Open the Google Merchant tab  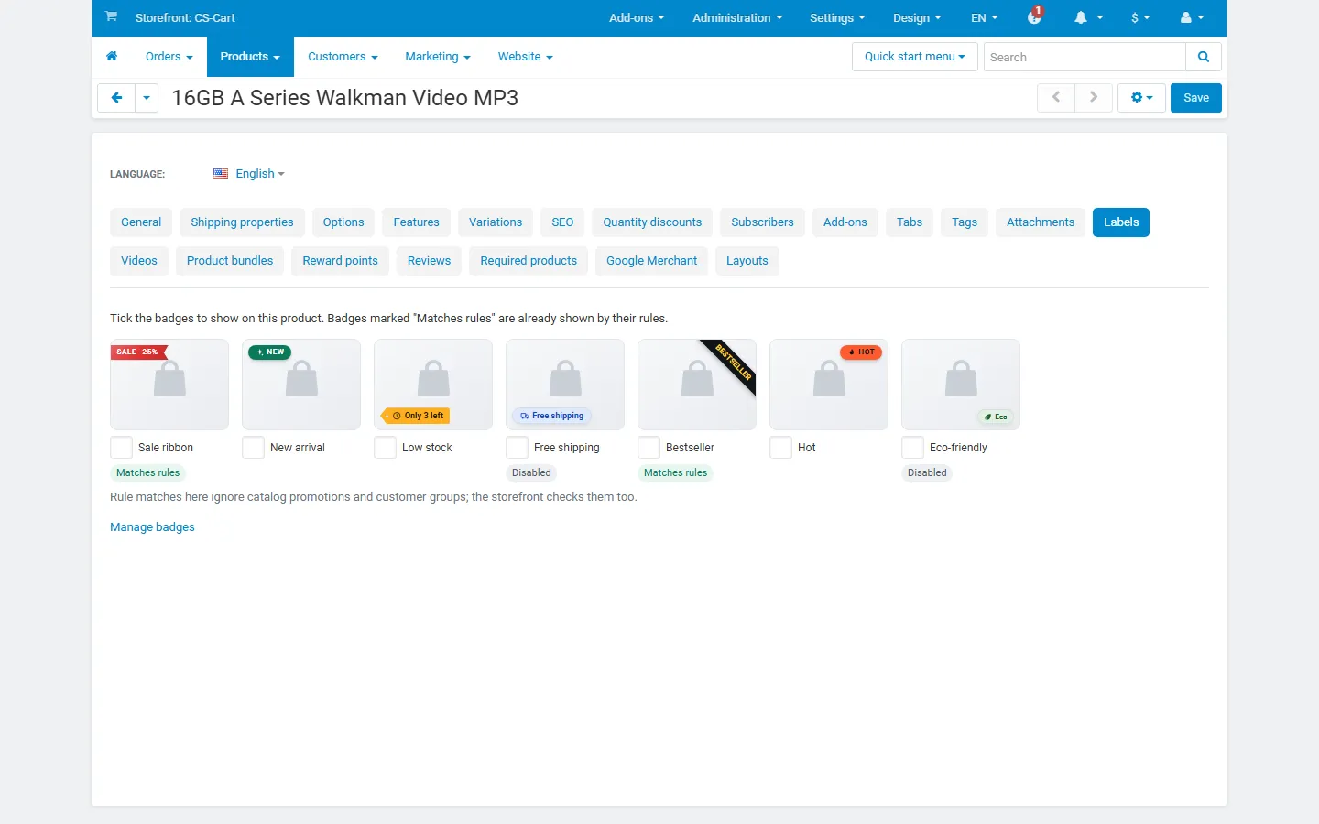(x=651, y=261)
